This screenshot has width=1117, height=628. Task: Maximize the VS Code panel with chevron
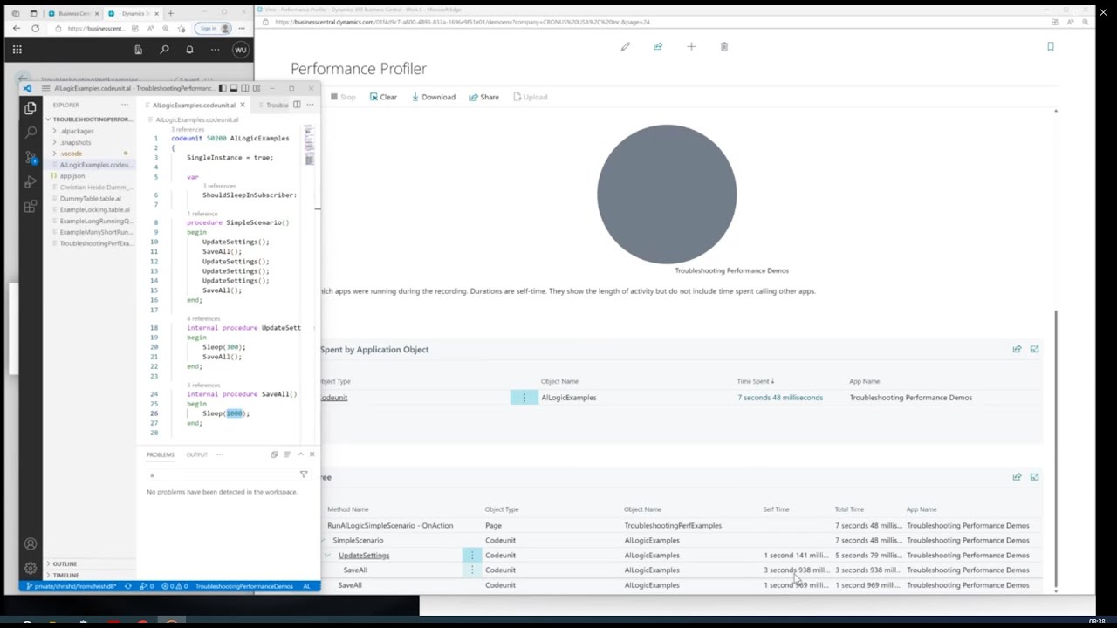300,454
